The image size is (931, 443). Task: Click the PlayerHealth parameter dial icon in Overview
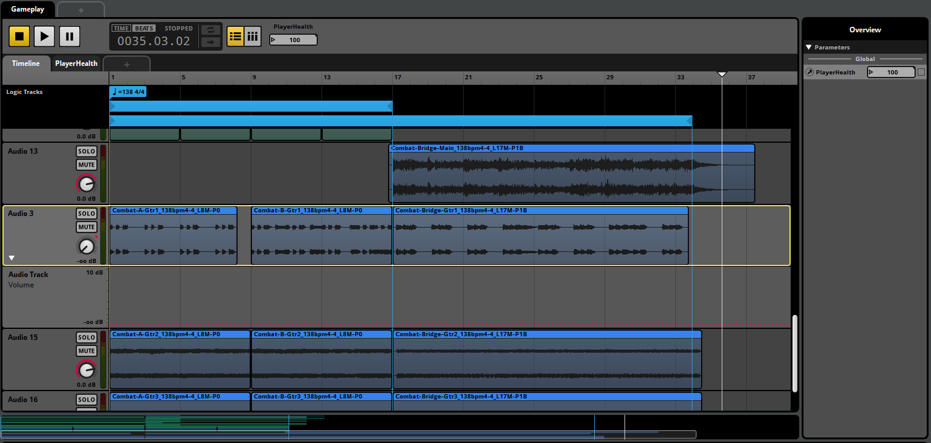click(x=810, y=72)
